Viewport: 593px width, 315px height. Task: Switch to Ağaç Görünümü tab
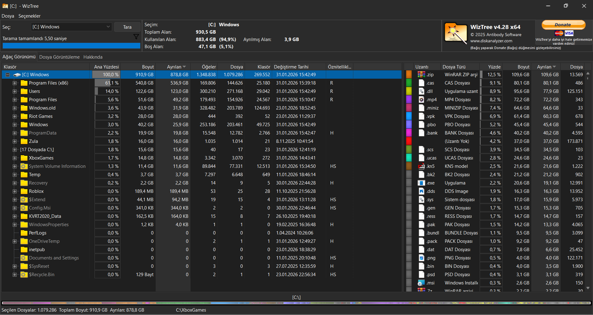point(19,57)
